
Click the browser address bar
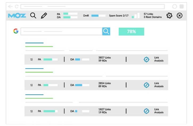[92, 6]
